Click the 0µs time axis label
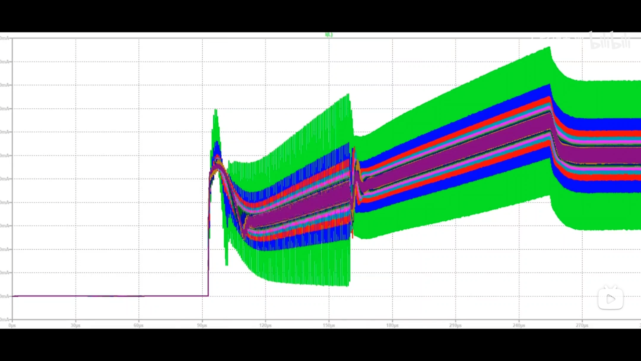 [12, 325]
